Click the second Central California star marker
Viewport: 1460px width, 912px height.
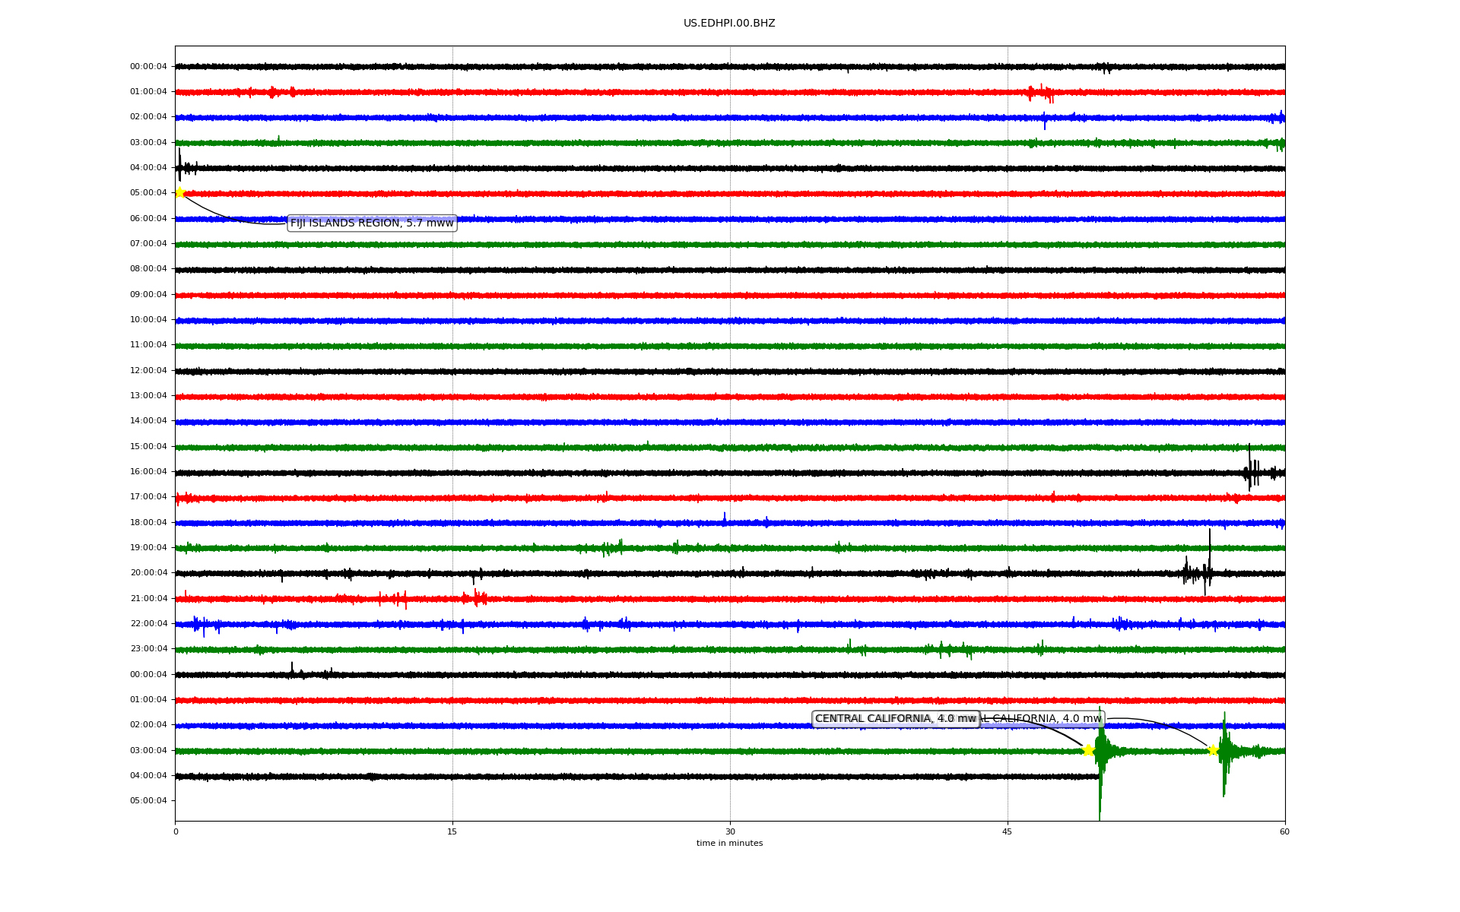pos(1213,750)
